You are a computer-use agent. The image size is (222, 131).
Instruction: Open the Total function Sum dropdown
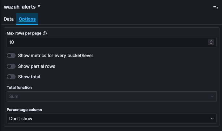[108, 96]
